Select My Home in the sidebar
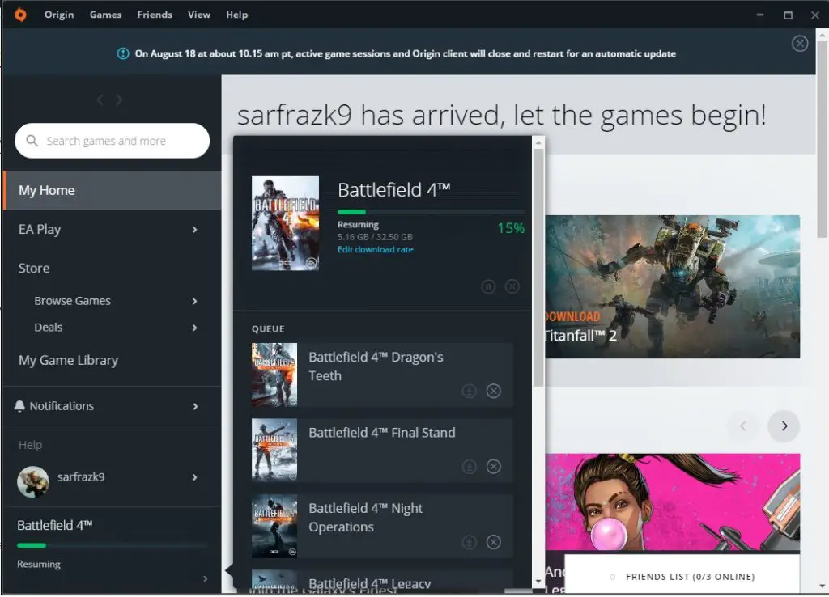 click(x=112, y=190)
